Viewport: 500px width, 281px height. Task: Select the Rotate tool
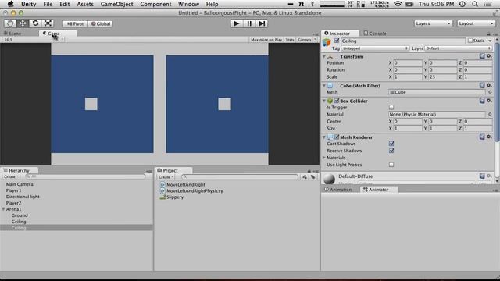35,23
